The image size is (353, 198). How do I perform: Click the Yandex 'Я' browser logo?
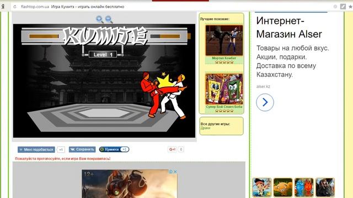[x=3, y=7]
